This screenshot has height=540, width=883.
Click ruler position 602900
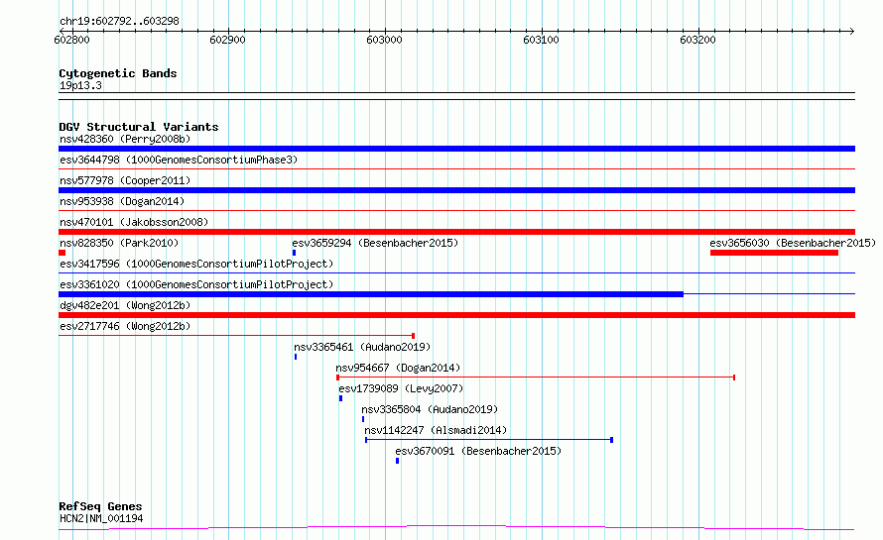(227, 40)
